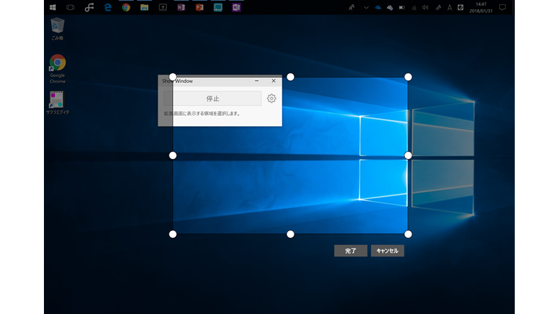Minimize the Show Window dialog

(x=257, y=81)
